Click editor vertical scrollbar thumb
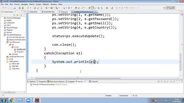 click(180, 62)
